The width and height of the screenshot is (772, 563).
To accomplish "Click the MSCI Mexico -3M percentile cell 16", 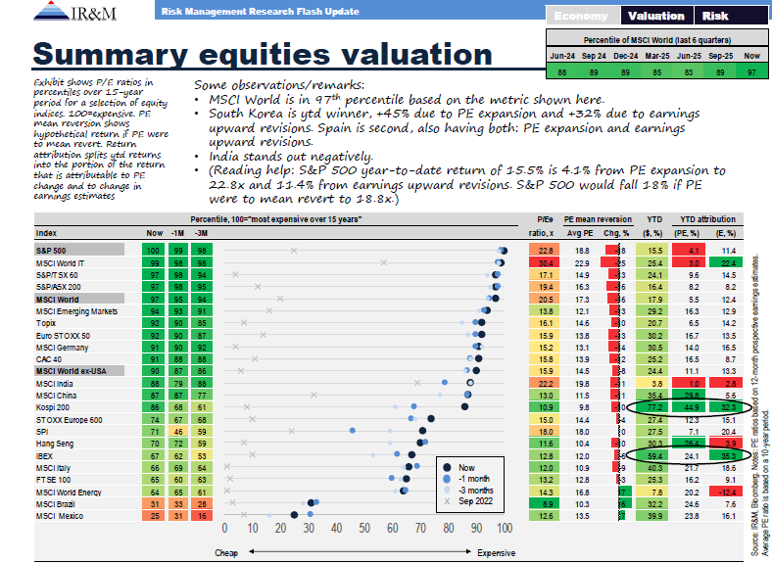I will click(202, 516).
